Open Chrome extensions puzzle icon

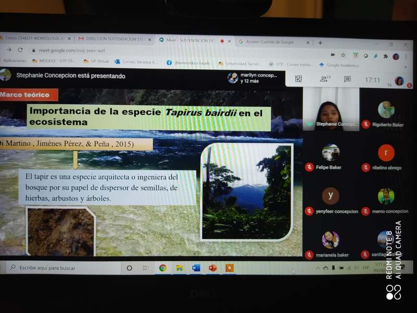(x=385, y=56)
